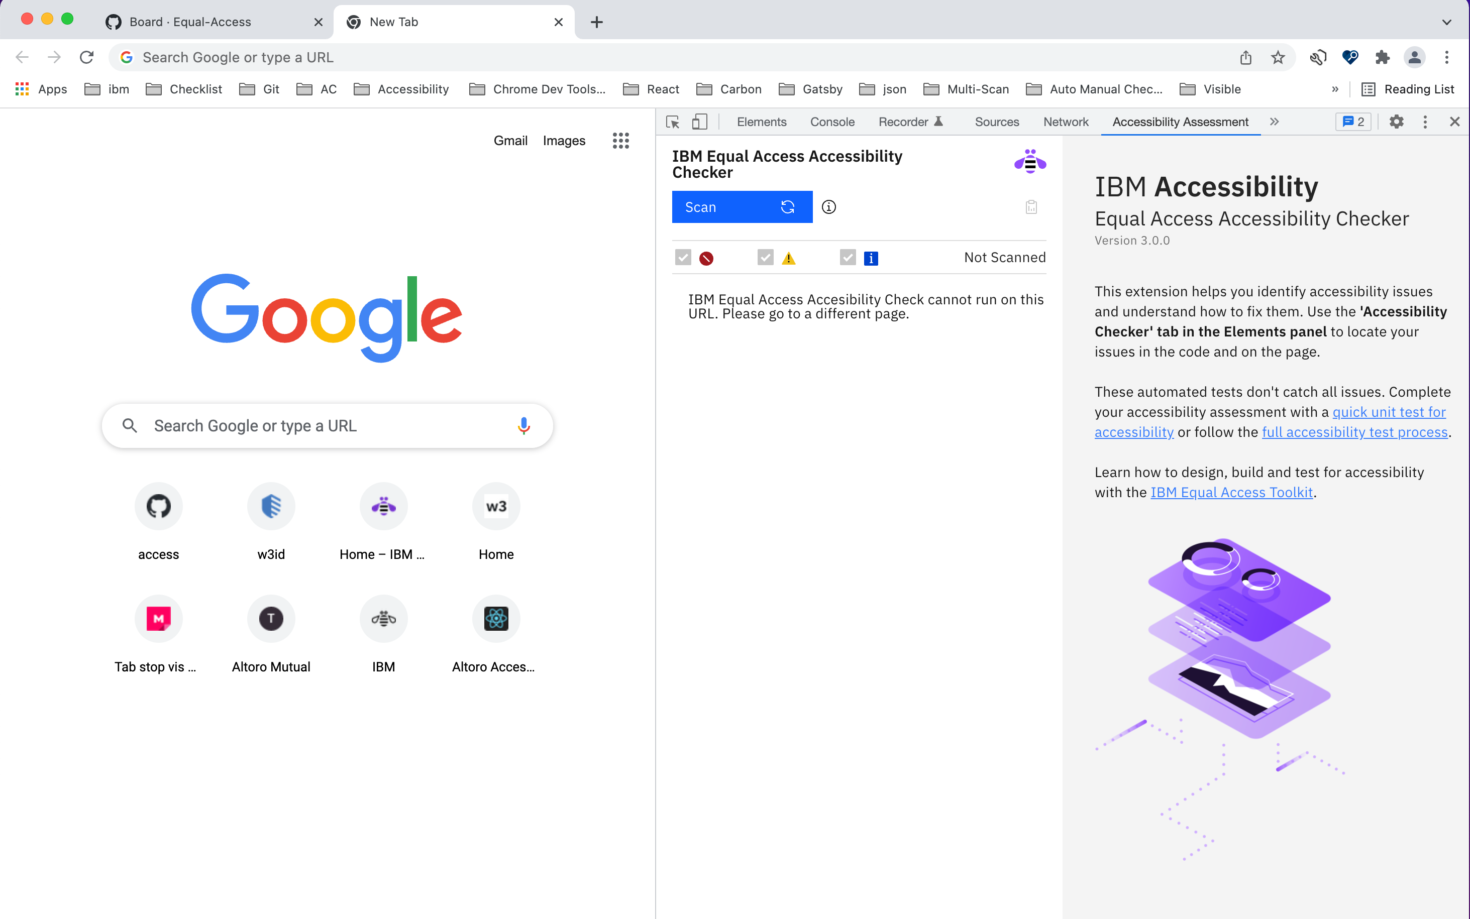Image resolution: width=1470 pixels, height=919 pixels.
Task: Toggle the device toolbar in DevTools
Action: click(700, 122)
